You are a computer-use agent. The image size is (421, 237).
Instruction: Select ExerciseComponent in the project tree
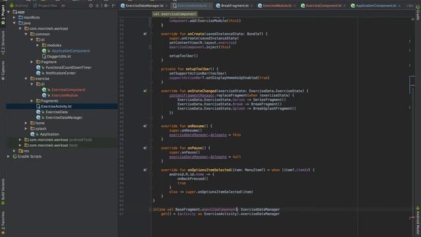click(68, 90)
